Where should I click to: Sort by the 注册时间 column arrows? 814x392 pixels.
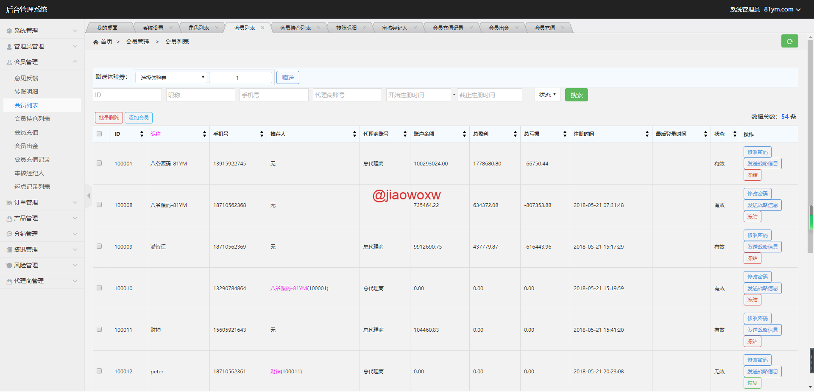tap(647, 134)
